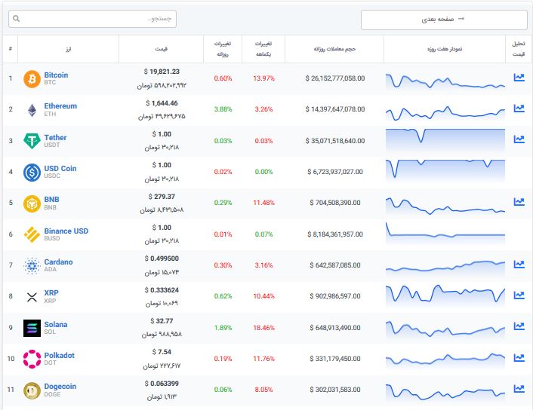Click the # rank column header

11,49
